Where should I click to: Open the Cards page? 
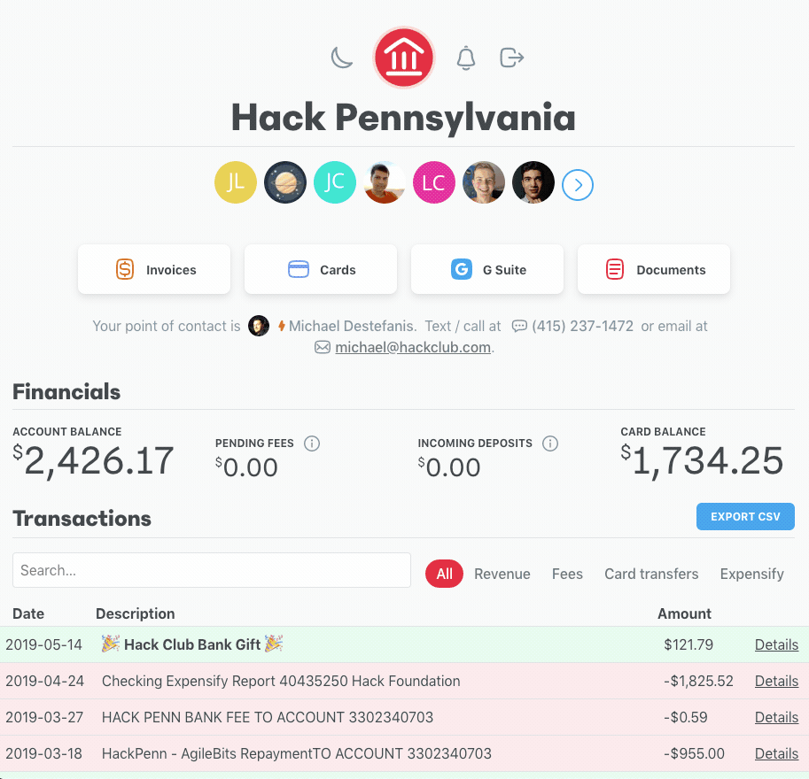coord(321,269)
